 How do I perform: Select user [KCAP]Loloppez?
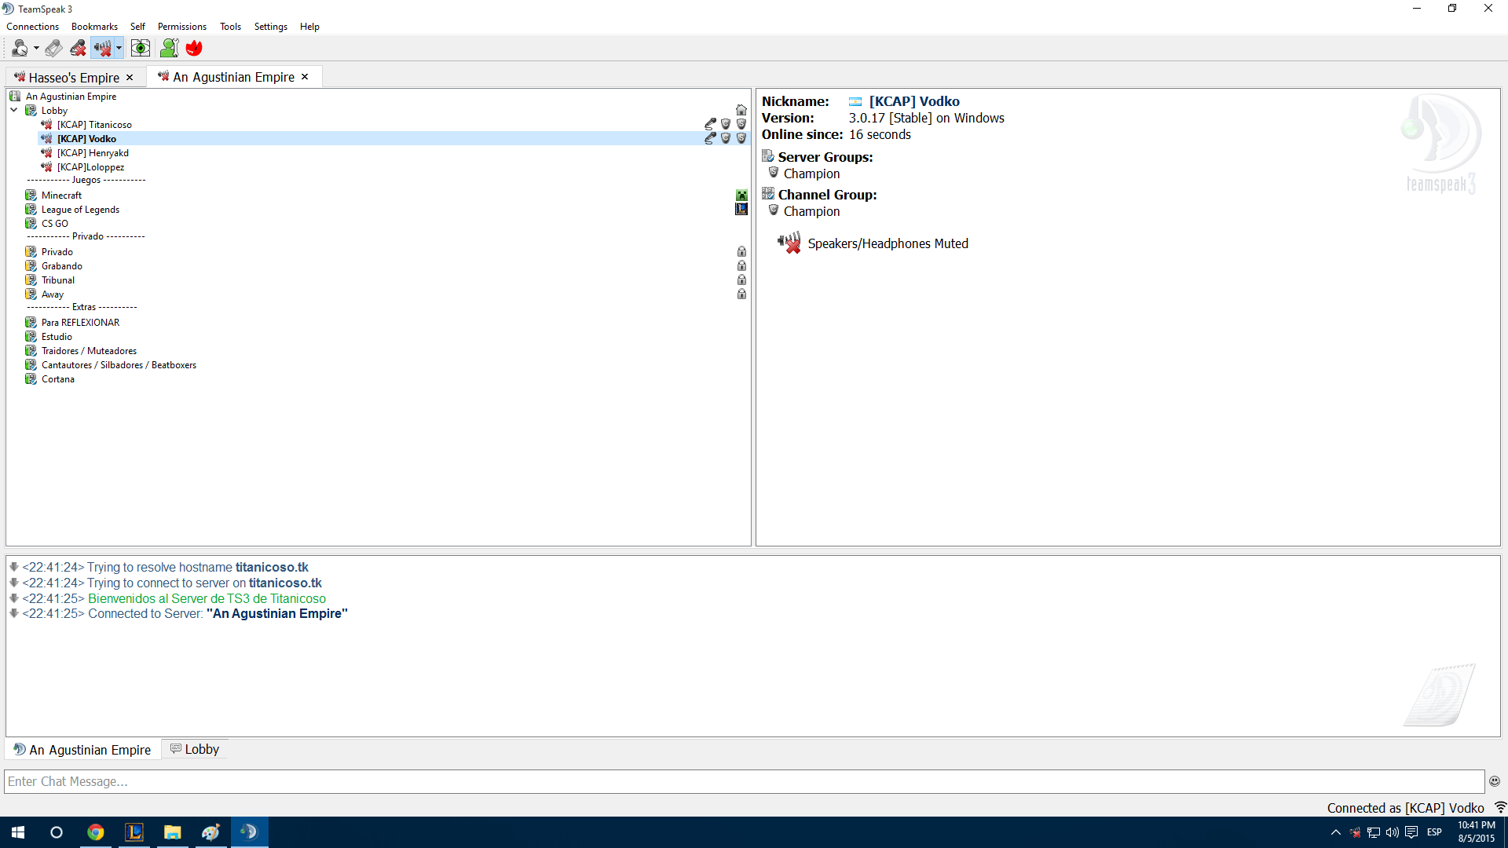tap(90, 167)
